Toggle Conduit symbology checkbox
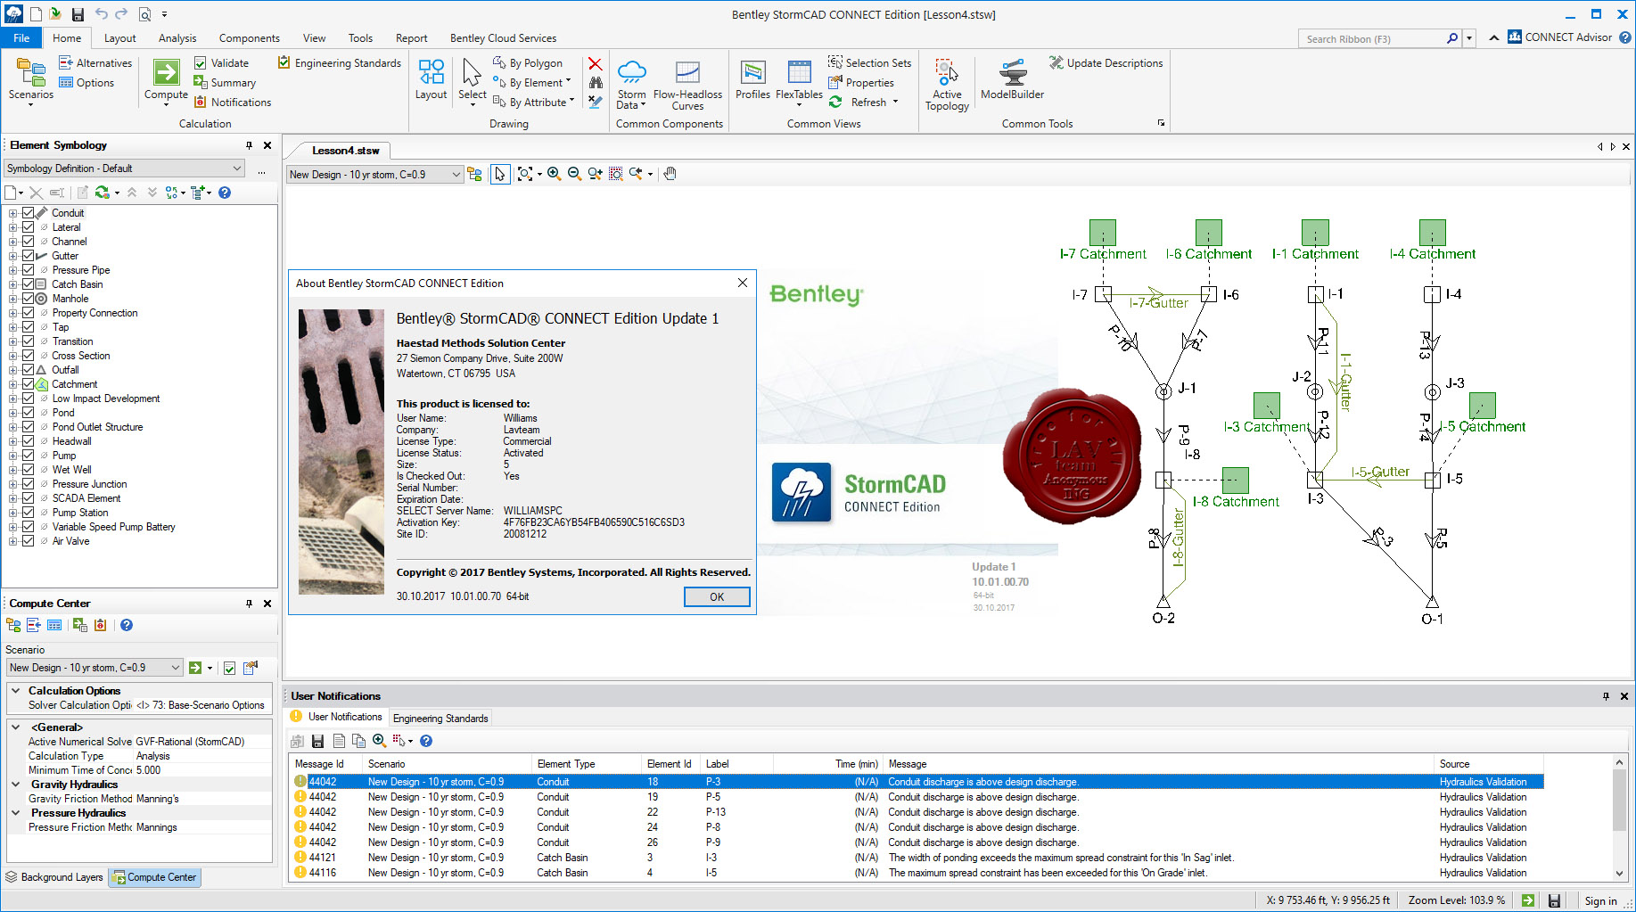Image resolution: width=1636 pixels, height=912 pixels. coord(28,213)
